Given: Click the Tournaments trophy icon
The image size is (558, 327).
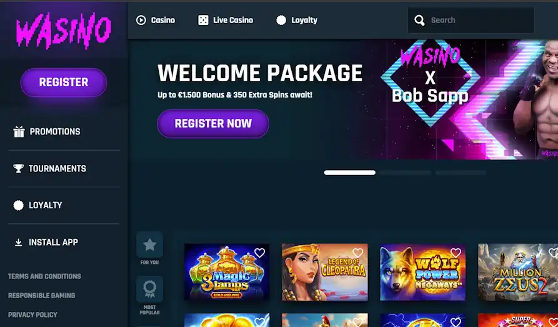Looking at the screenshot, I should 18,168.
